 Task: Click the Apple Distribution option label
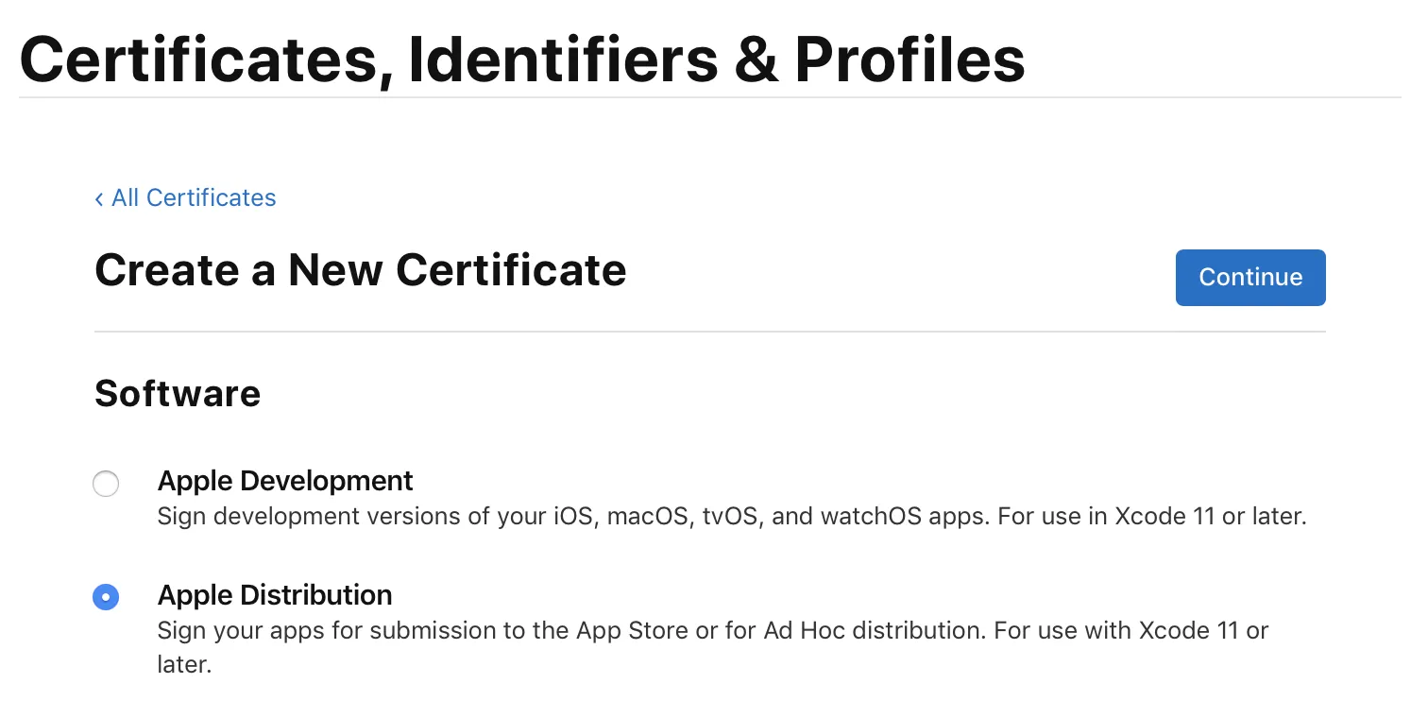pyautogui.click(x=275, y=595)
